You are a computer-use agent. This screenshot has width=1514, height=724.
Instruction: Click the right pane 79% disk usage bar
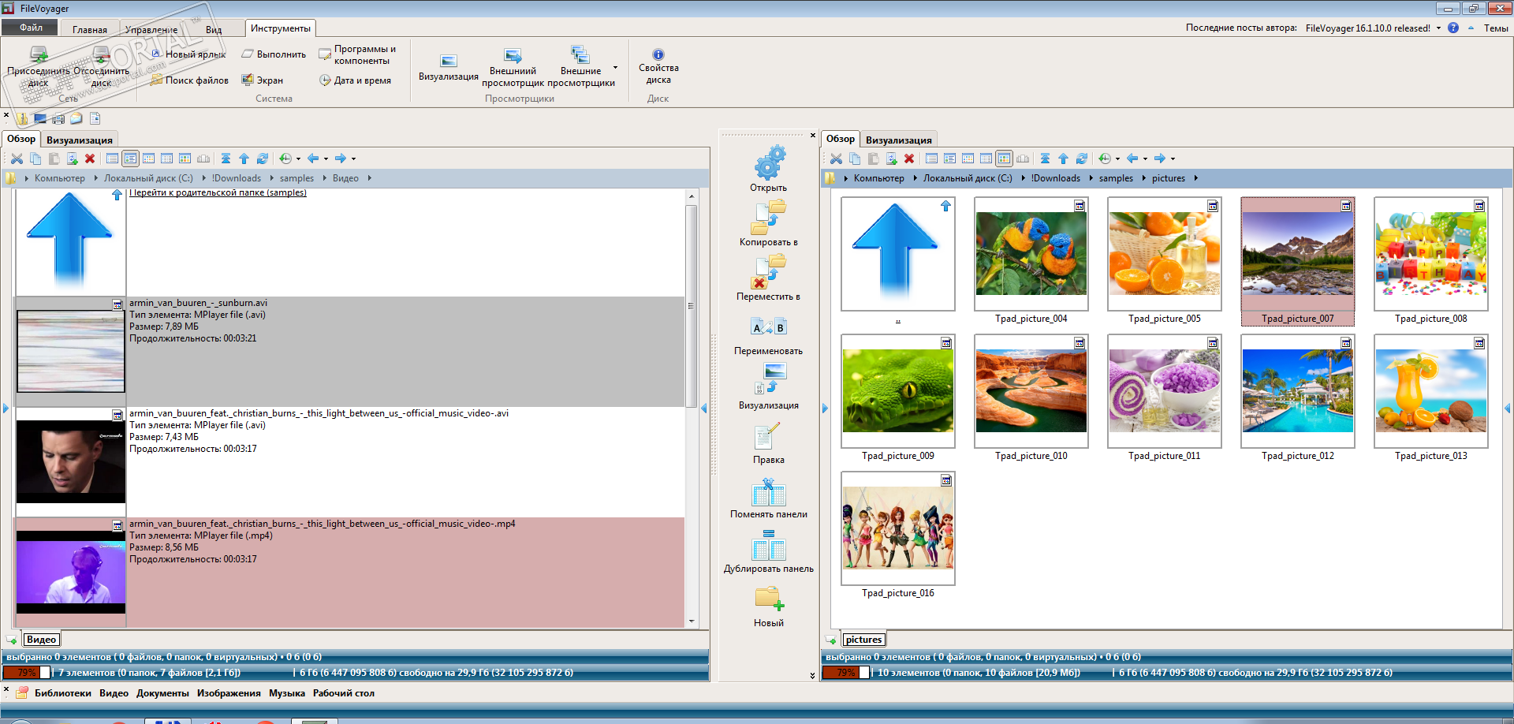[846, 673]
